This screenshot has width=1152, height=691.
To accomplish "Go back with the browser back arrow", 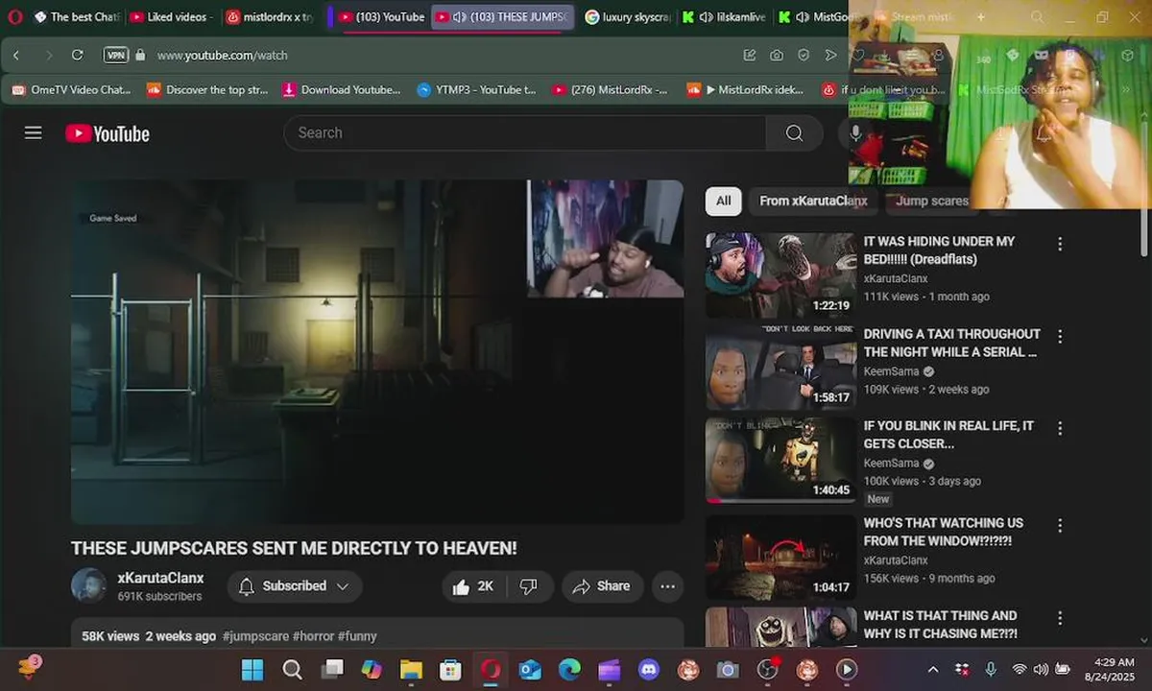I will point(16,55).
